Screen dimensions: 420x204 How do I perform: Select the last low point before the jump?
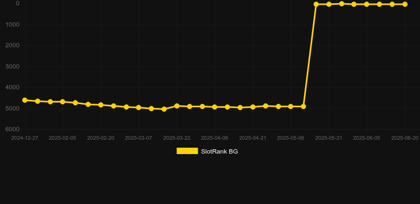pos(304,107)
